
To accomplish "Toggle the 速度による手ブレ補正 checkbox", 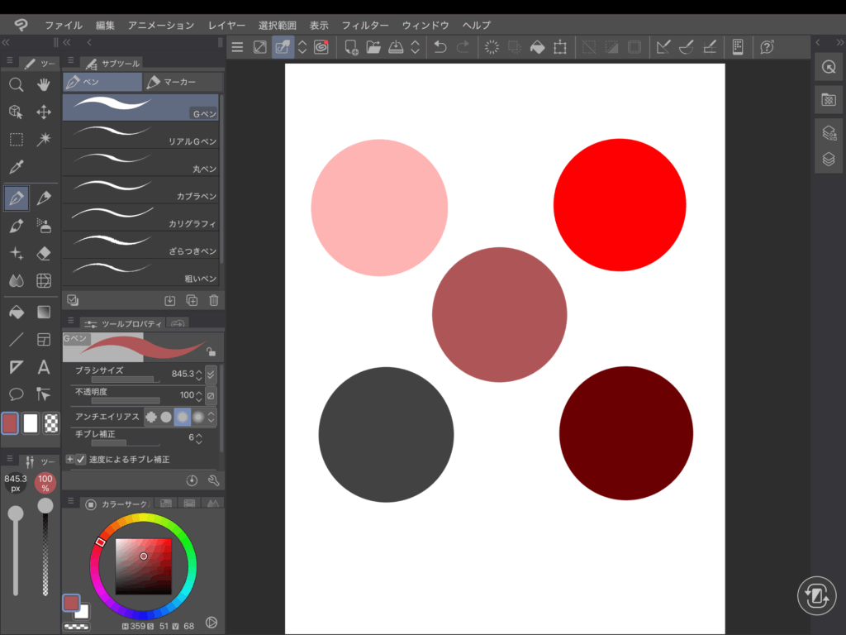I will [81, 459].
